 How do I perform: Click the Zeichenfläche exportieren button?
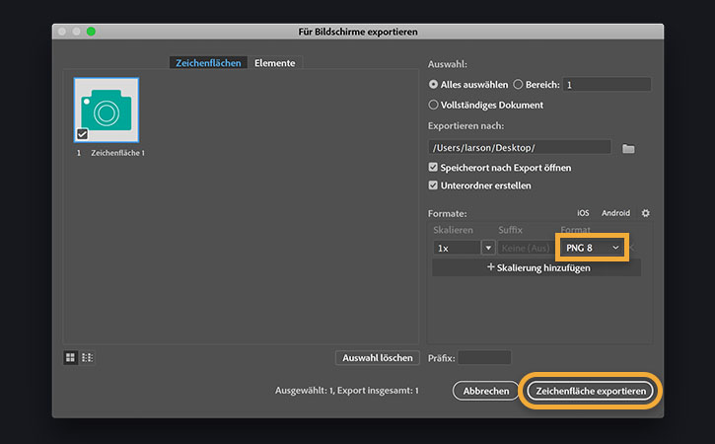coord(591,391)
